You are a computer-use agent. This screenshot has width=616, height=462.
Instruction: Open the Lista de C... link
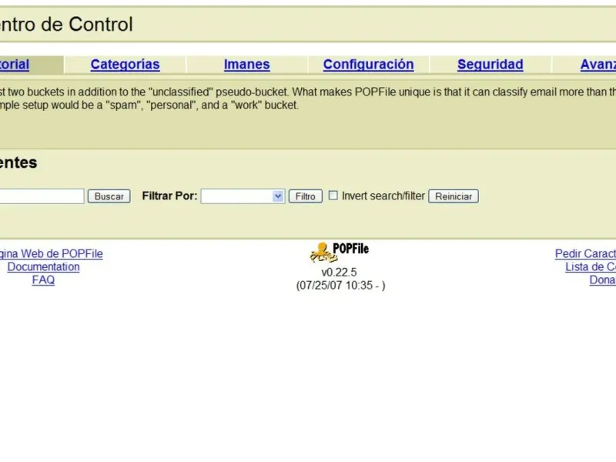click(x=591, y=266)
